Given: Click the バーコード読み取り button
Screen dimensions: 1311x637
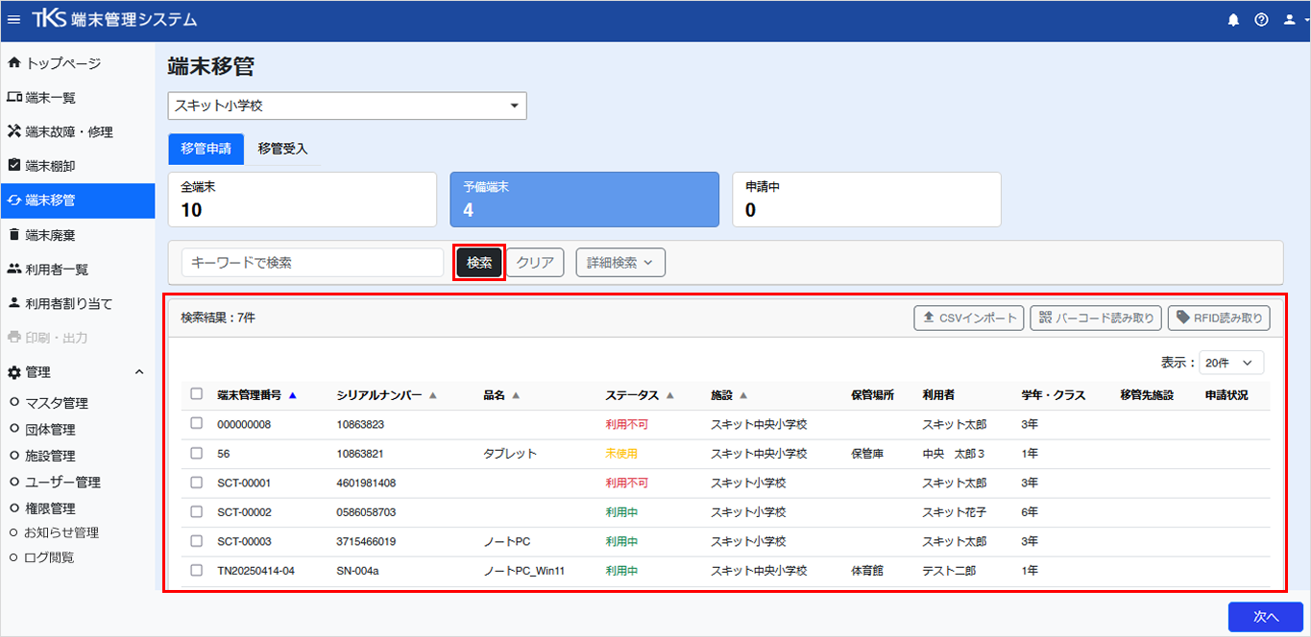Looking at the screenshot, I should [x=1096, y=318].
